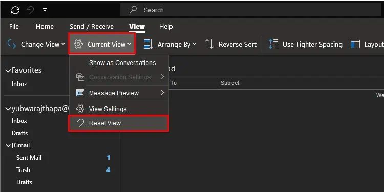Switch to the Send / Receive tab

pyautogui.click(x=92, y=27)
